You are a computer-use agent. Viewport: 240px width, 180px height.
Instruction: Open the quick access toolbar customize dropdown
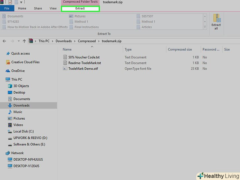point(21,2)
